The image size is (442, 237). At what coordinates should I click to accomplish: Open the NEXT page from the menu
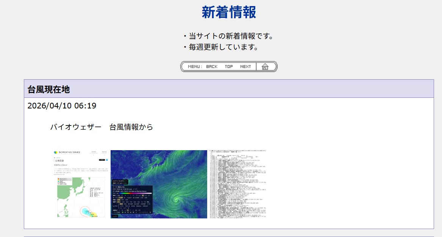(245, 67)
